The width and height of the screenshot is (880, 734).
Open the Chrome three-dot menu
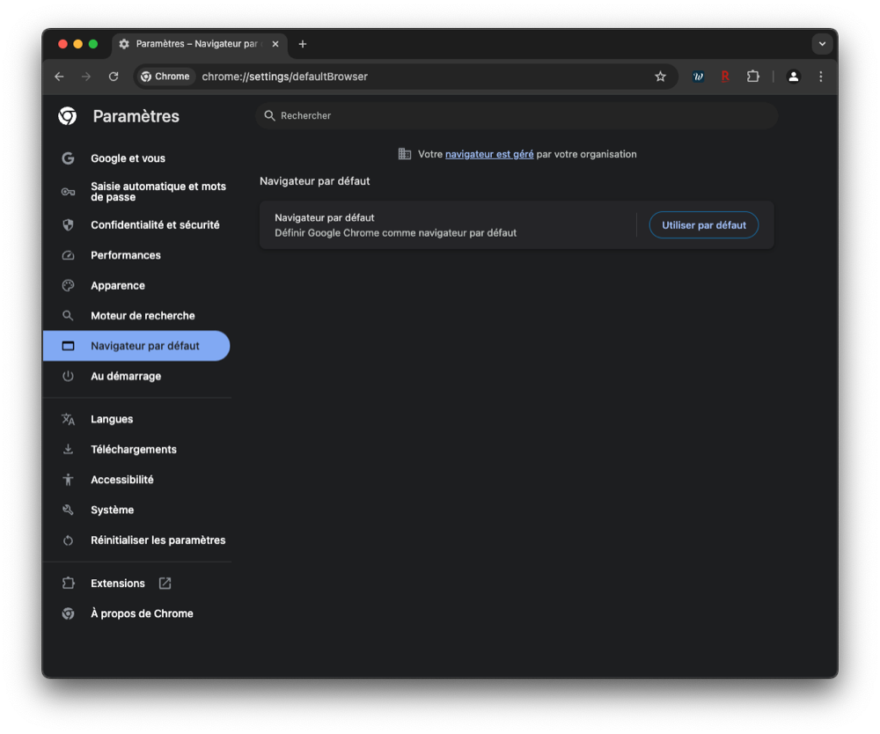(x=821, y=77)
